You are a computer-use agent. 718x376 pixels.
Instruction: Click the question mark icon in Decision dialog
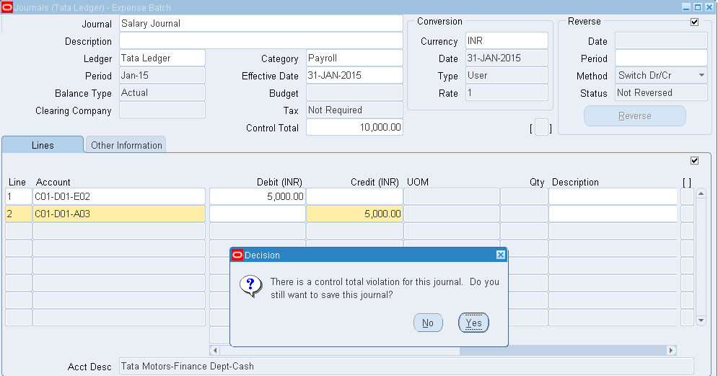pos(250,287)
